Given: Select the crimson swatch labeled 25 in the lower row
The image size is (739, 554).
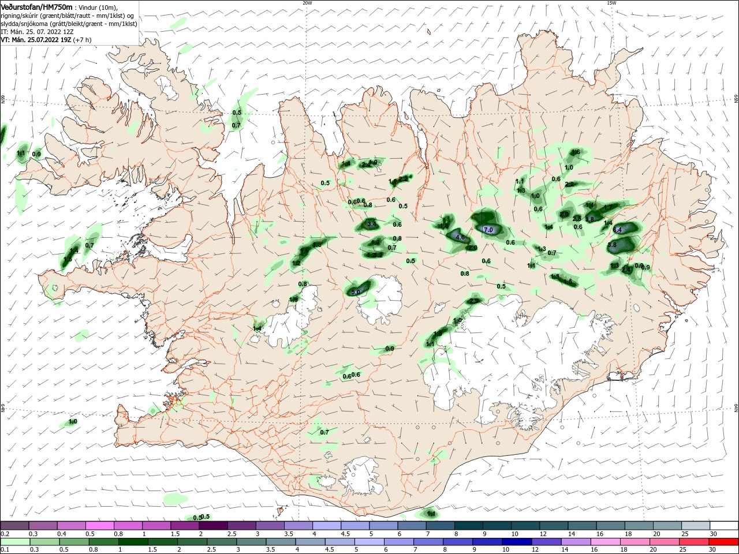Looking at the screenshot, I should 695,542.
